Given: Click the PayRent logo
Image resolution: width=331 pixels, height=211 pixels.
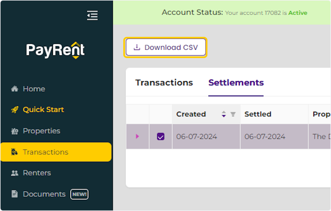Looking at the screenshot, I should [x=55, y=50].
